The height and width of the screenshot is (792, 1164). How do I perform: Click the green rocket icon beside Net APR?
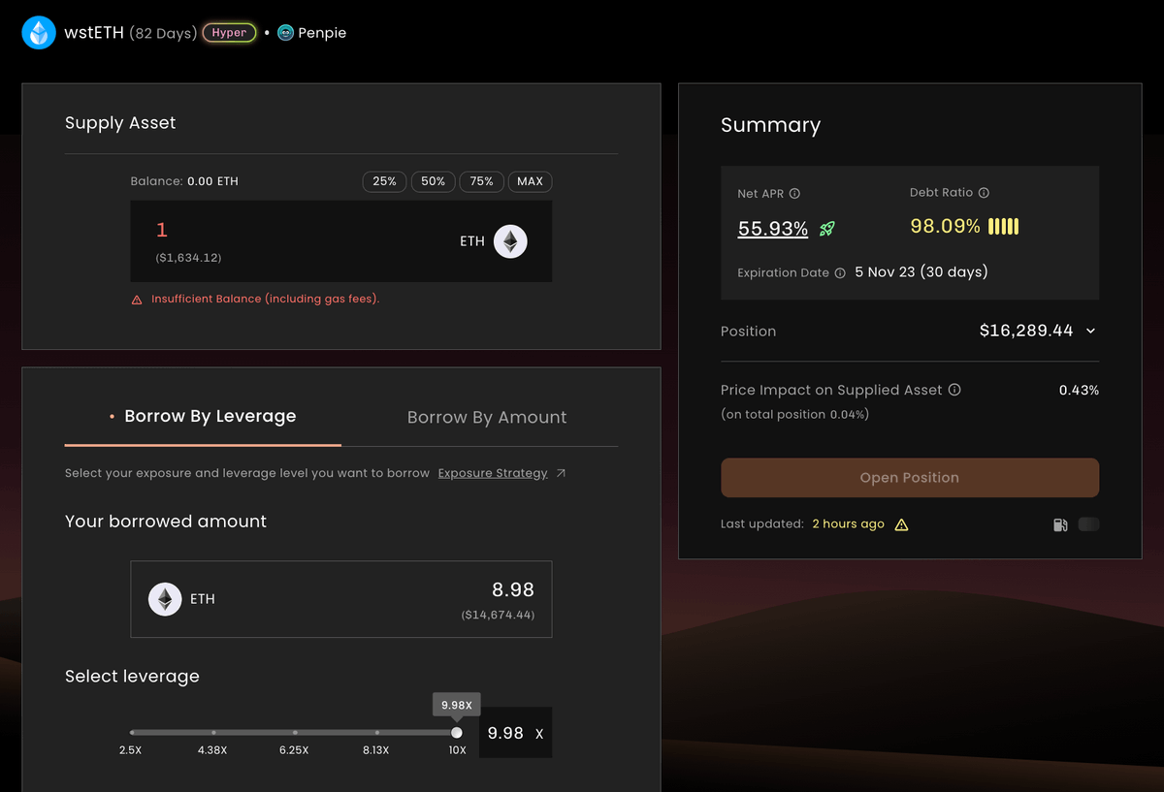tap(826, 229)
